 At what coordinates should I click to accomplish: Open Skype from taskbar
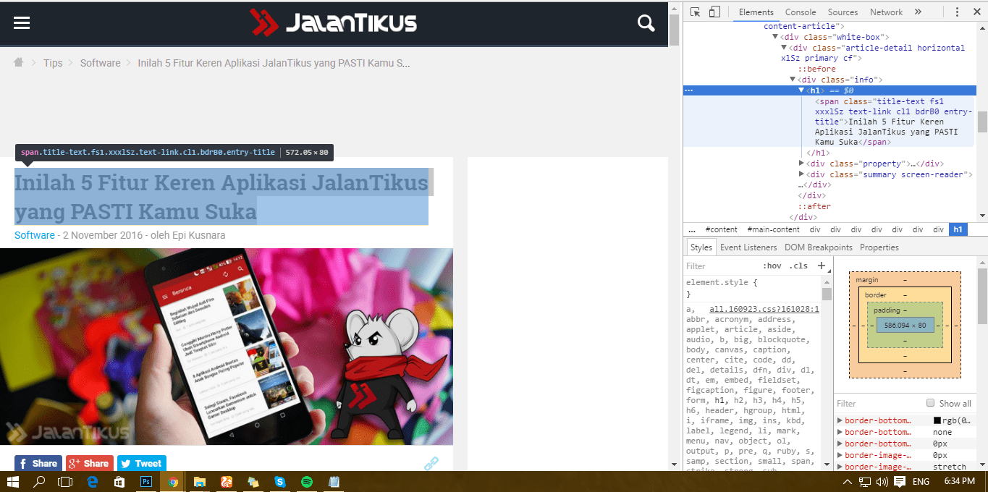click(x=279, y=481)
